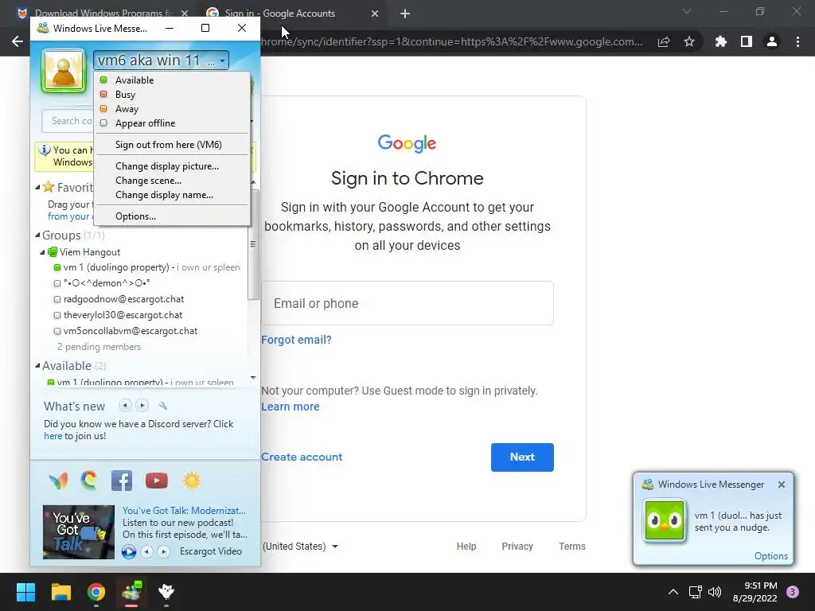Image resolution: width=815 pixels, height=611 pixels.
Task: Open the sun weather shortcut icon
Action: 191,481
